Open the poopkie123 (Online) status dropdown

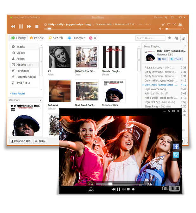(25, 17)
